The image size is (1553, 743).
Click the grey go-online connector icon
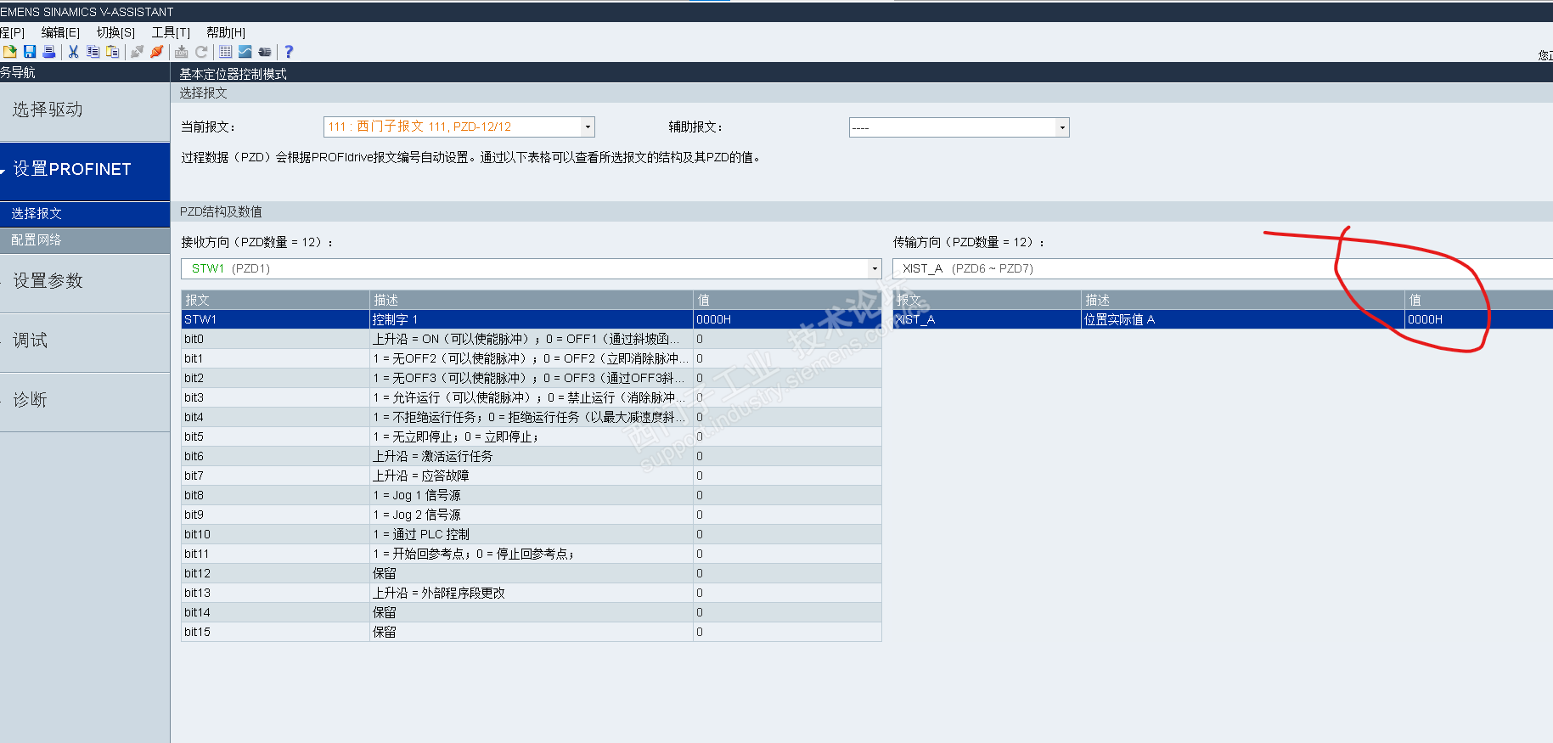pos(137,52)
